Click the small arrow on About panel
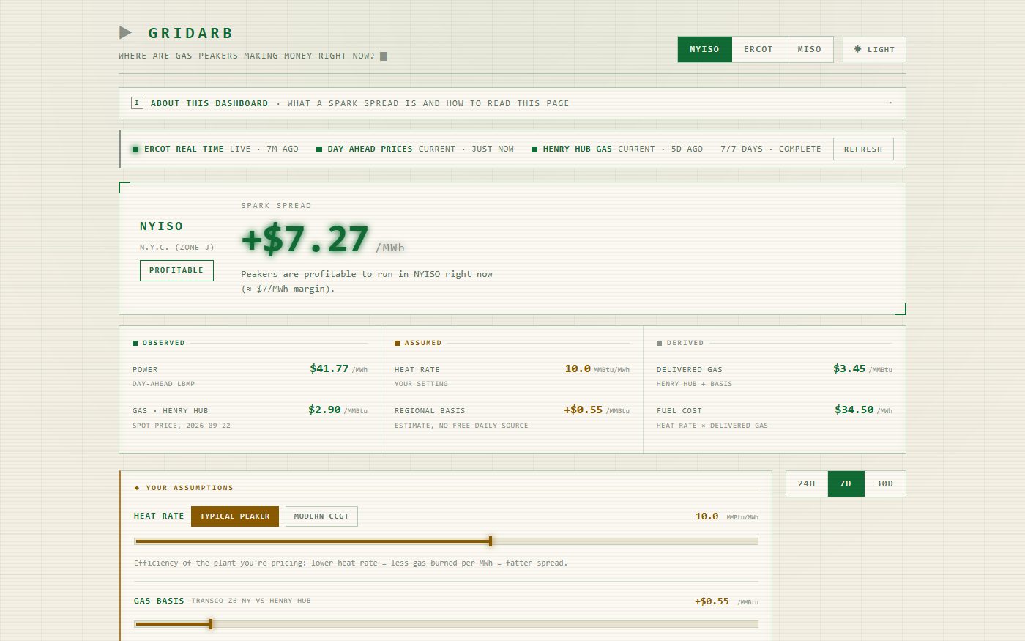1025x641 pixels. click(890, 103)
